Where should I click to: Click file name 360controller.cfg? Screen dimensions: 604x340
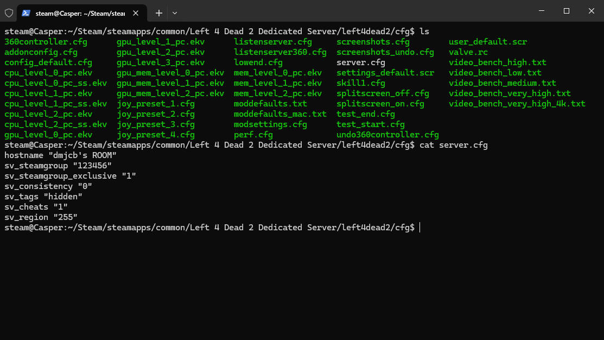pos(46,42)
